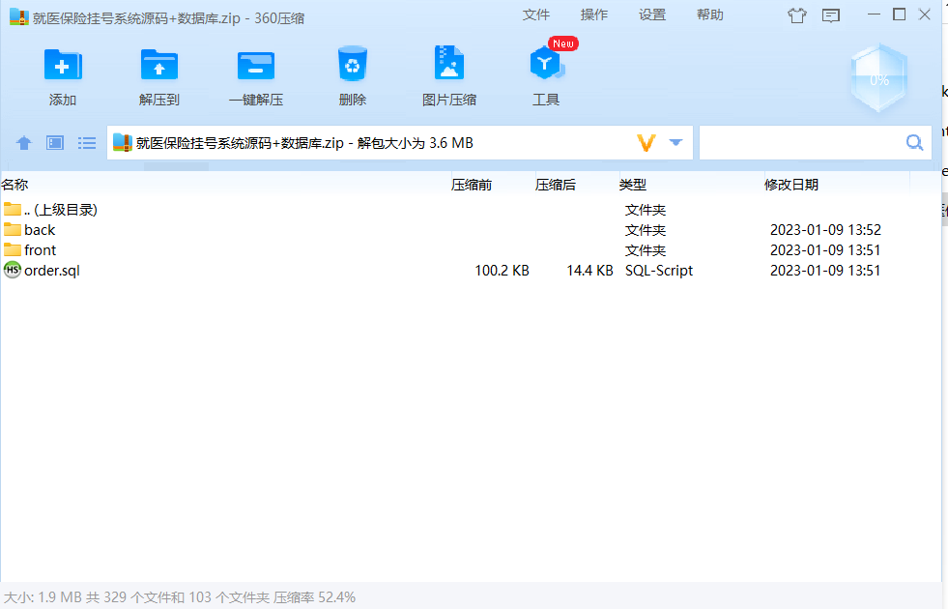Open the 帮助 menu

coord(710,14)
